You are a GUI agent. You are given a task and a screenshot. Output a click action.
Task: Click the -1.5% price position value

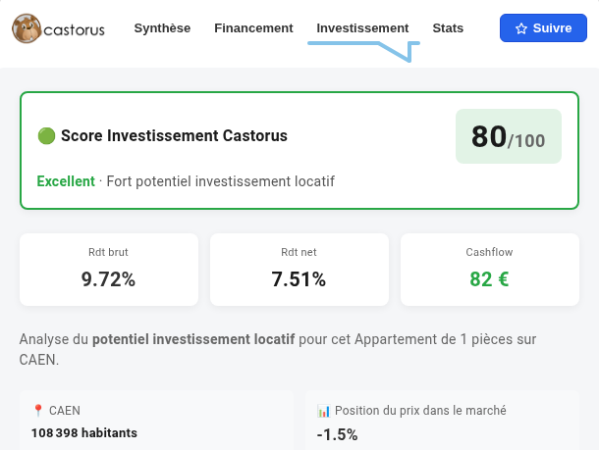(338, 434)
